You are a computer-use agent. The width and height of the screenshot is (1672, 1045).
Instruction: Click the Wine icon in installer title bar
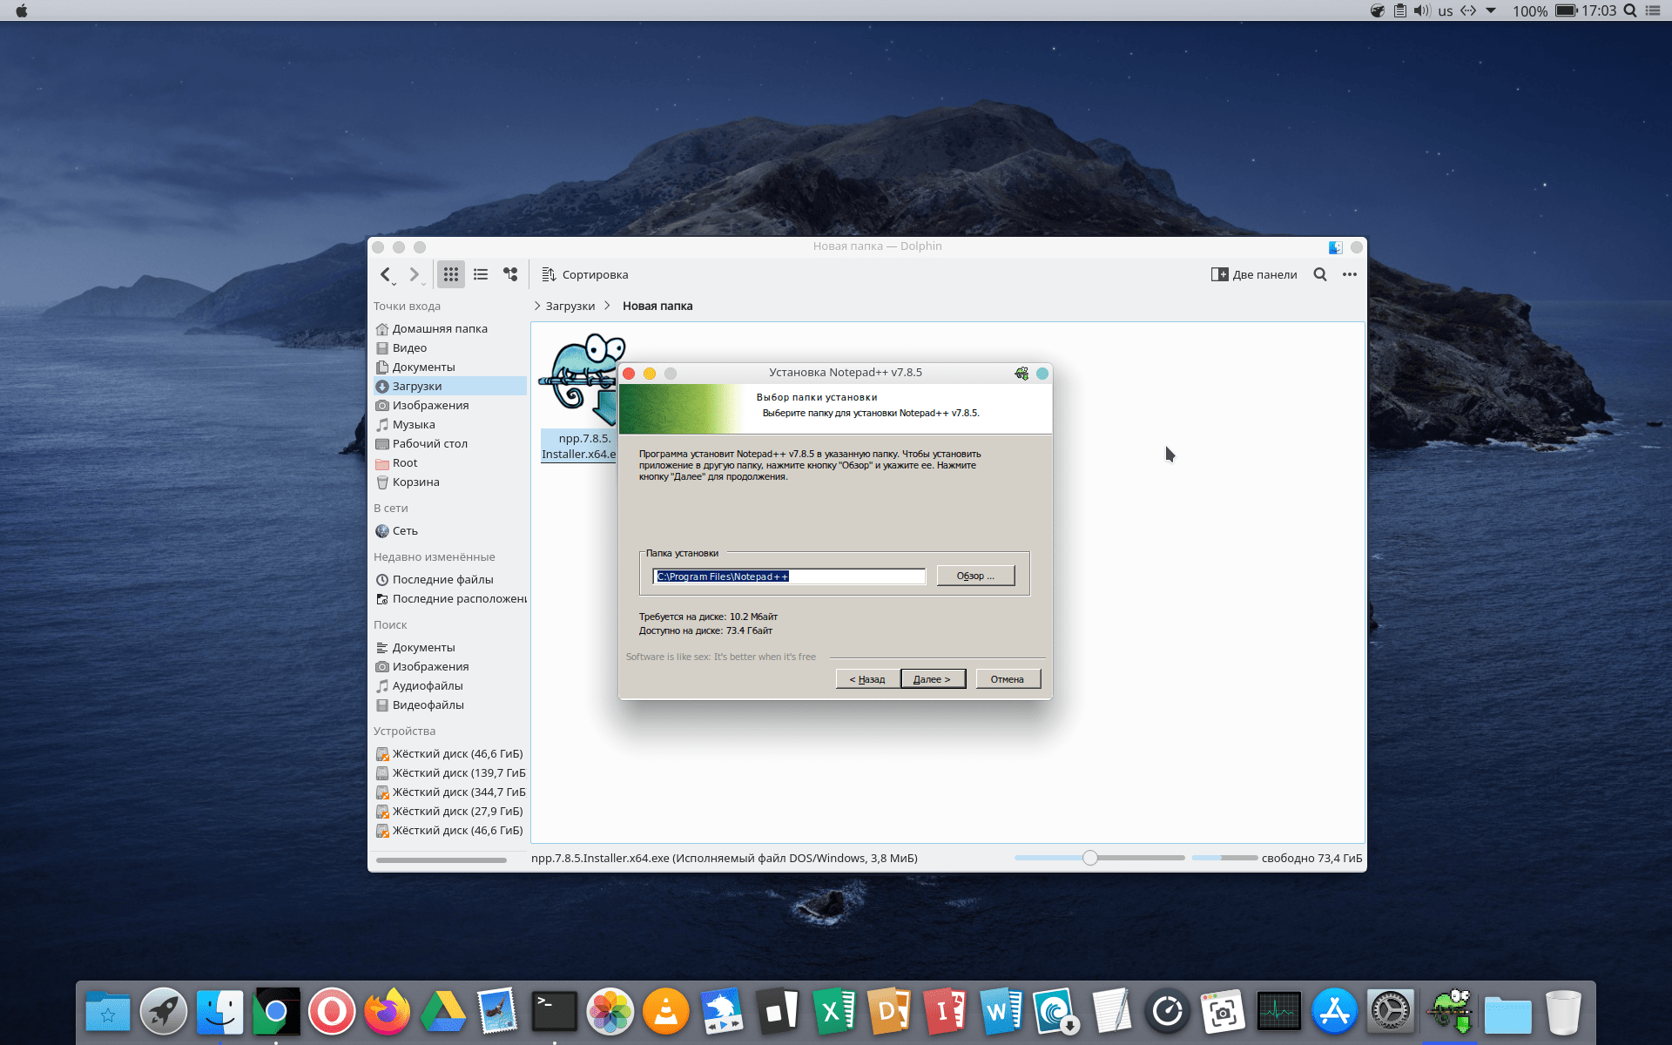(1021, 373)
